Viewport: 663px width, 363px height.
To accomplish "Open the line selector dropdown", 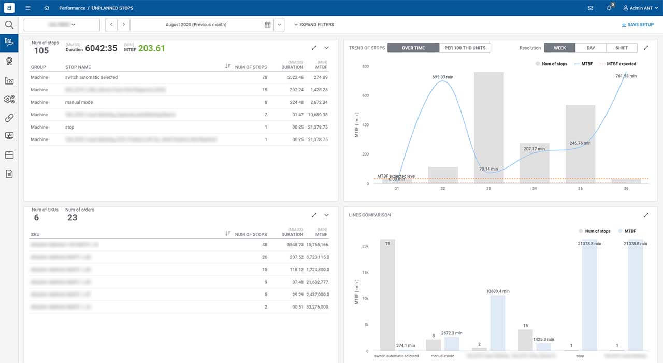I will click(x=62, y=24).
